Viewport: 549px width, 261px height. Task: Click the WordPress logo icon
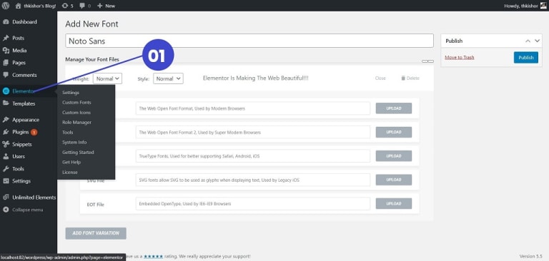[x=6, y=6]
